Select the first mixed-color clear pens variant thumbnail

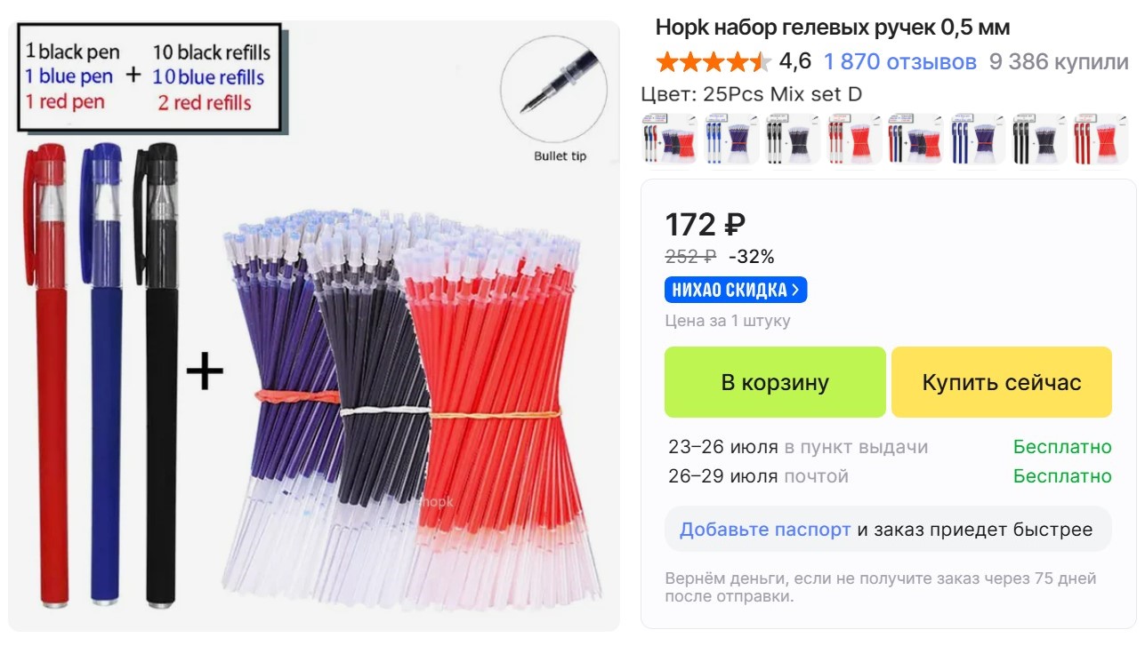tap(670, 139)
